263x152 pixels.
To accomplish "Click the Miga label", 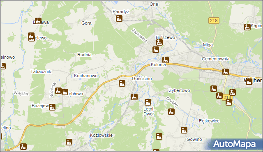I will tap(208, 45).
